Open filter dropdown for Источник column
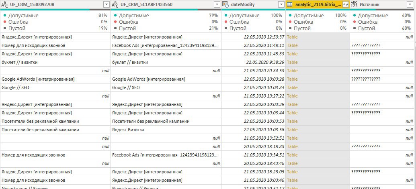This screenshot has height=189, width=416. tap(409, 4)
